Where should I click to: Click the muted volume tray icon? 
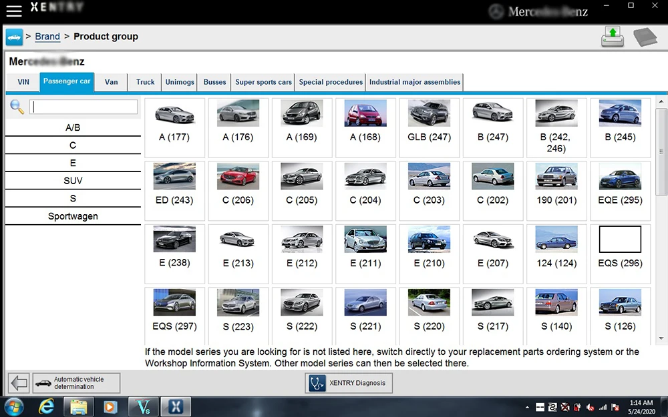(590, 407)
